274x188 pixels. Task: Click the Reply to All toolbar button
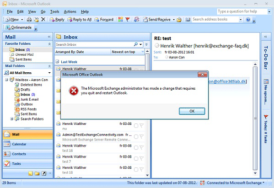click(80, 20)
